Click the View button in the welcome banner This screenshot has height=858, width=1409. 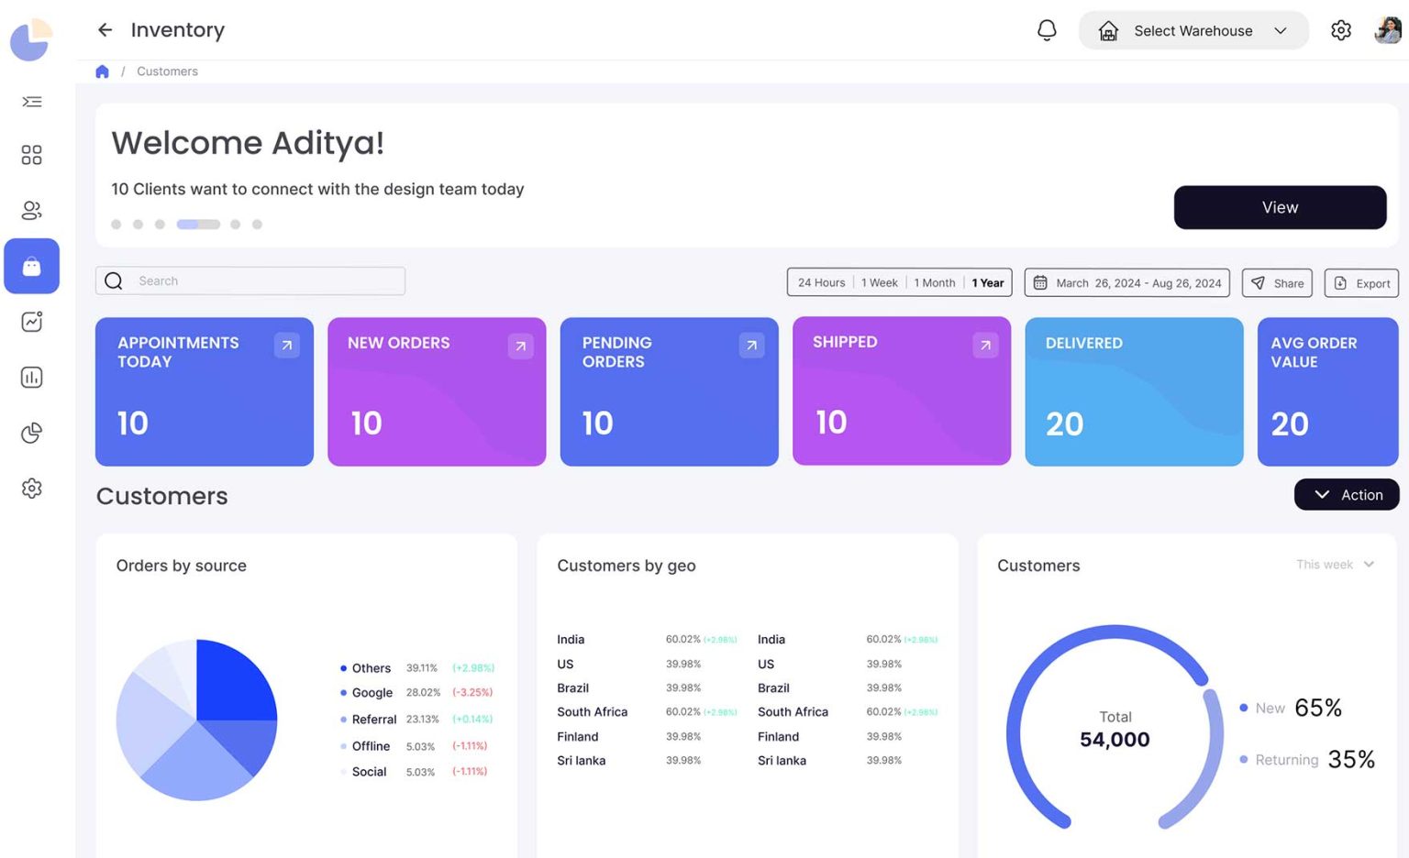[1279, 207]
